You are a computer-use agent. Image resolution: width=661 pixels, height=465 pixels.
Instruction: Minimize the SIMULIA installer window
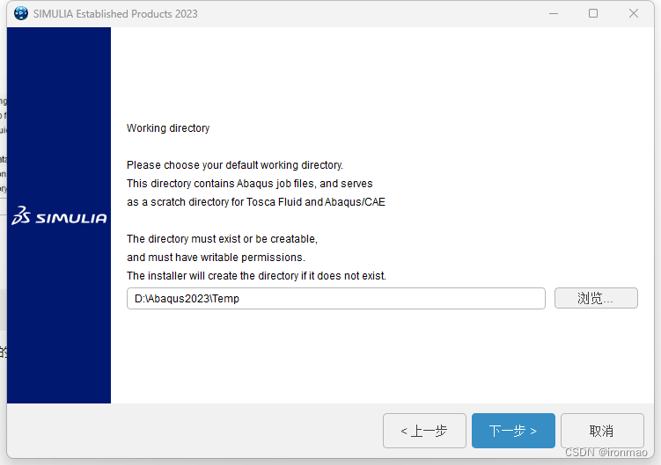click(x=554, y=13)
